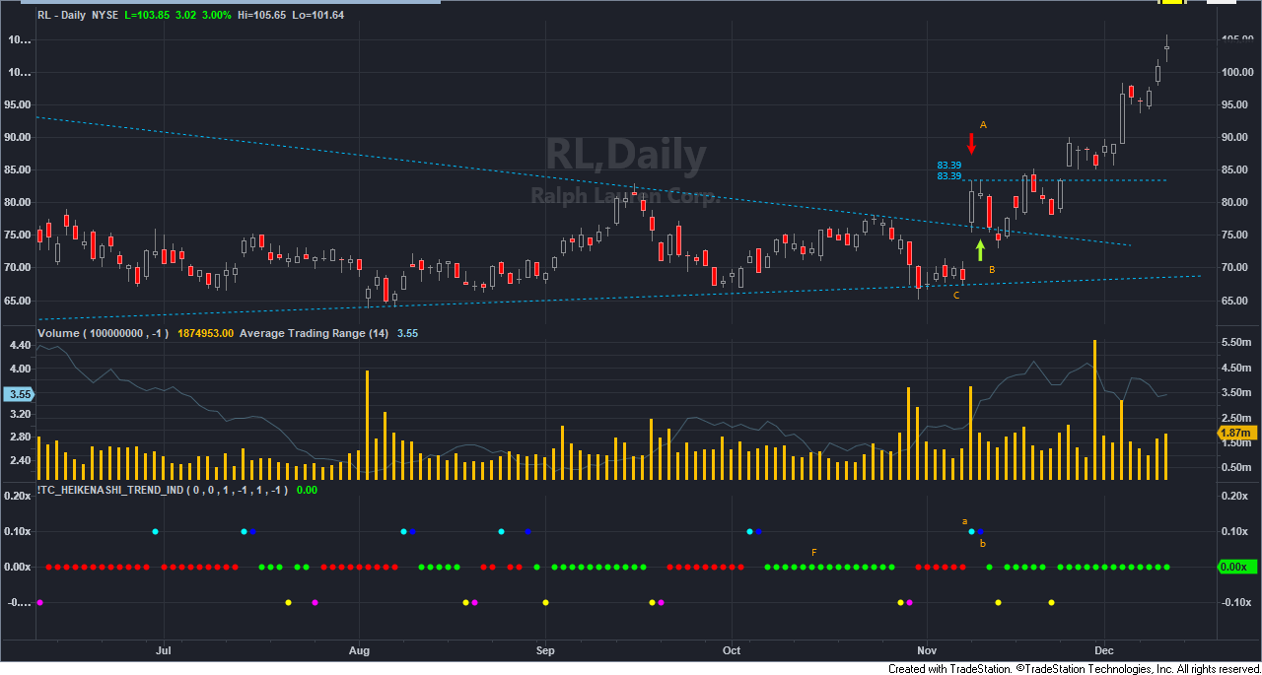The height and width of the screenshot is (675, 1262).
Task: Click the last price 'L=103.85' value
Action: tap(146, 16)
